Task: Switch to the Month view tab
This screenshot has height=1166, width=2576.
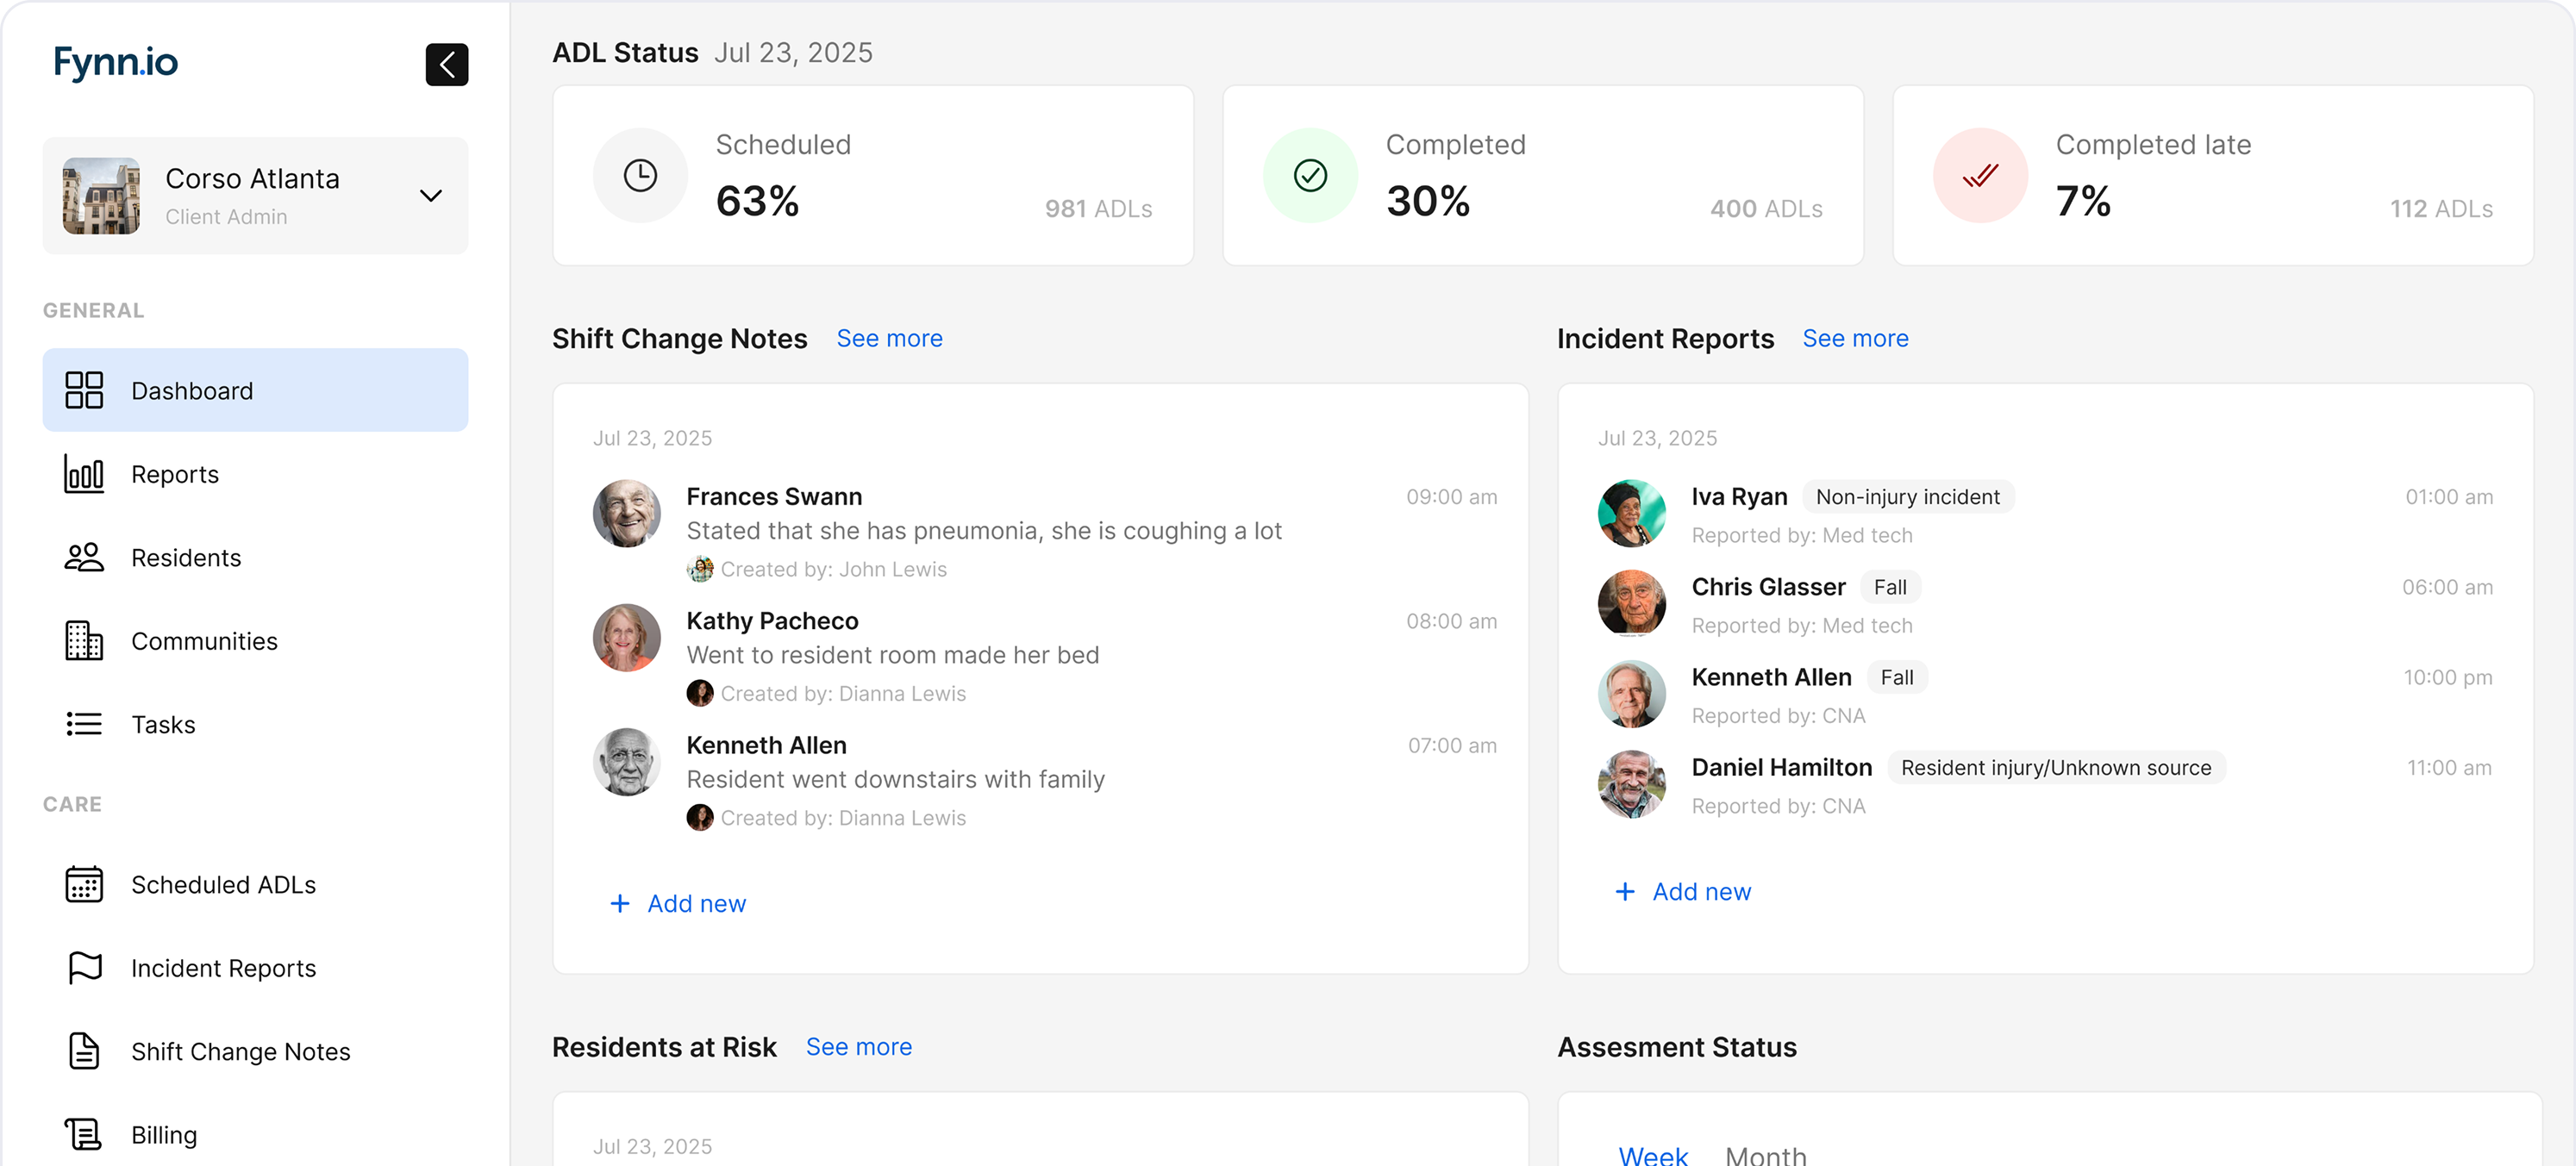Action: [1766, 1154]
